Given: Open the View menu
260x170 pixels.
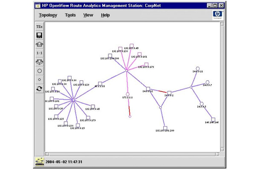Looking at the screenshot, I should click(x=88, y=15).
